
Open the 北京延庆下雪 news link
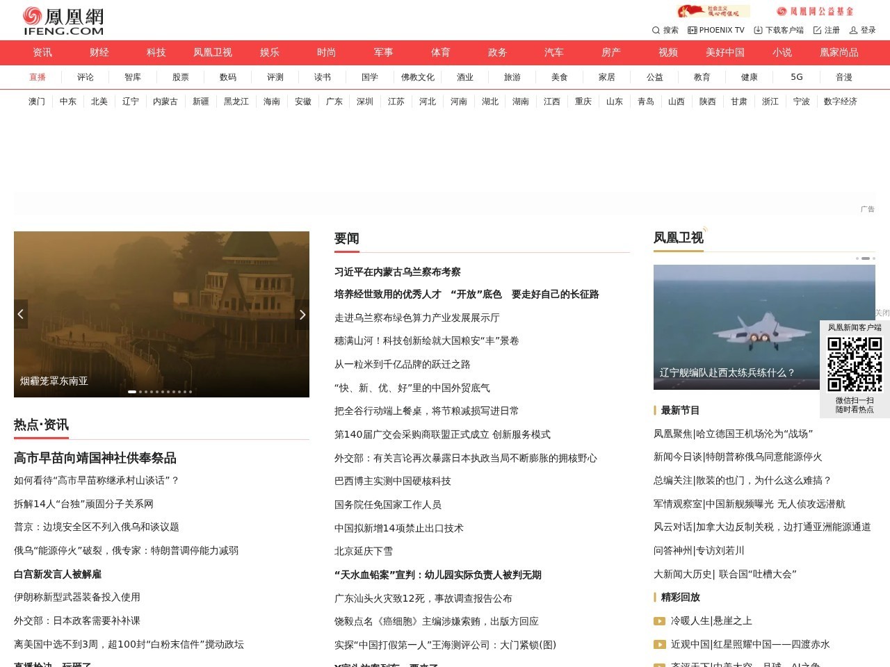coord(364,551)
